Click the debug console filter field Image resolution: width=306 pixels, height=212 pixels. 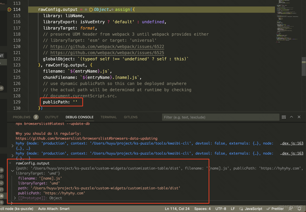(220, 117)
